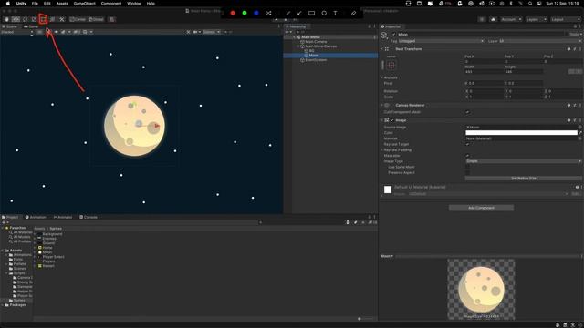
Task: Select the text annotation tool
Action: 335,13
